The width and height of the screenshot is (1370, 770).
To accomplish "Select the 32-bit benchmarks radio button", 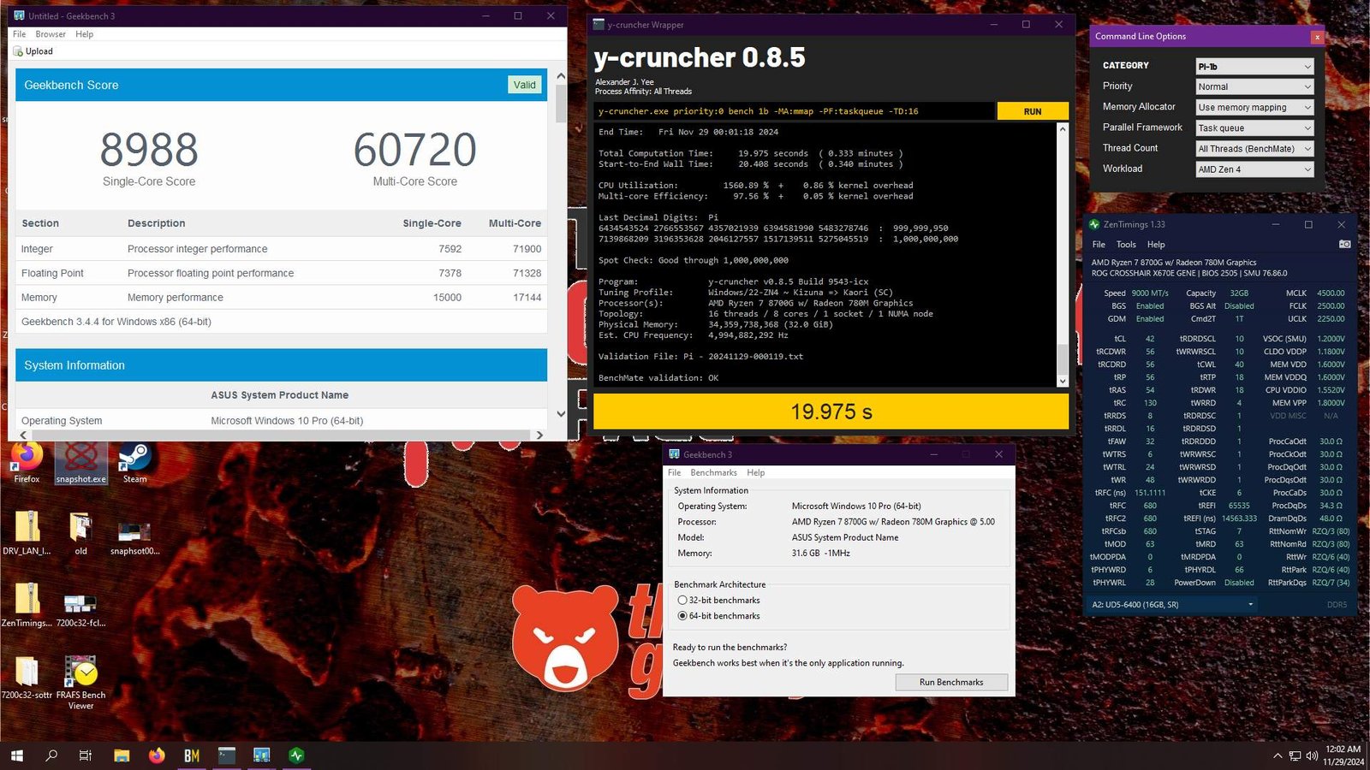I will point(682,601).
